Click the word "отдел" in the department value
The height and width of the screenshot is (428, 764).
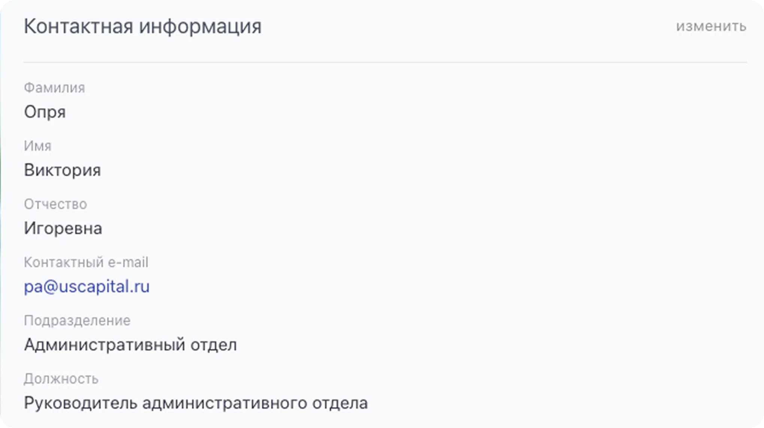tap(213, 345)
